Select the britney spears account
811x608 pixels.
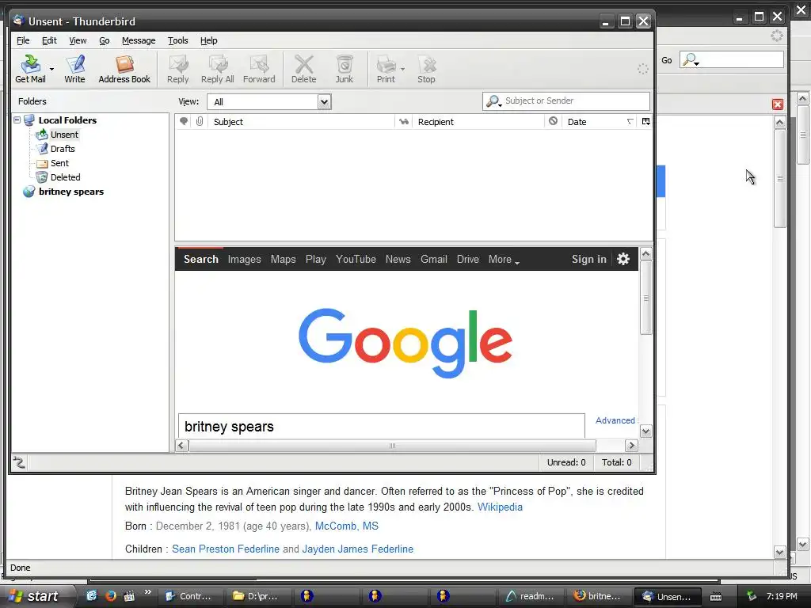click(x=70, y=192)
